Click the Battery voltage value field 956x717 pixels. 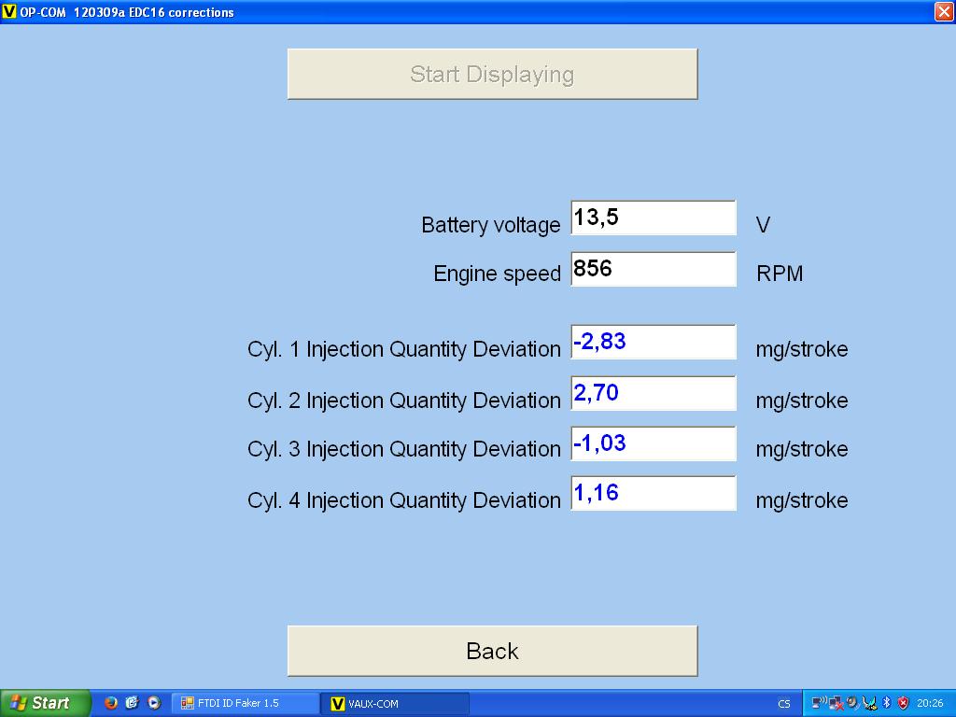coord(653,218)
